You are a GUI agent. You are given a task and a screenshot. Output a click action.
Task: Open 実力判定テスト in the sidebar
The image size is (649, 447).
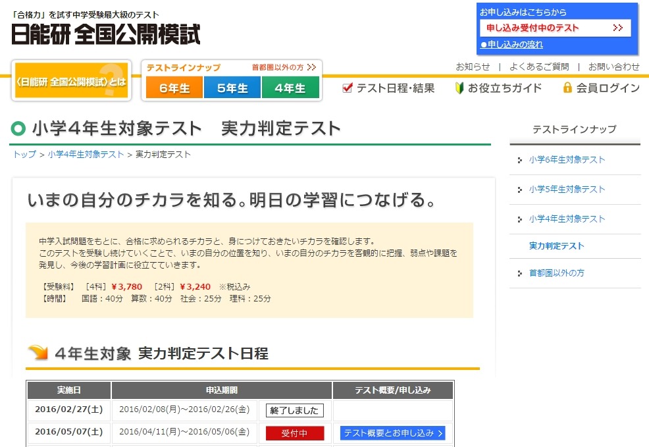pyautogui.click(x=557, y=246)
